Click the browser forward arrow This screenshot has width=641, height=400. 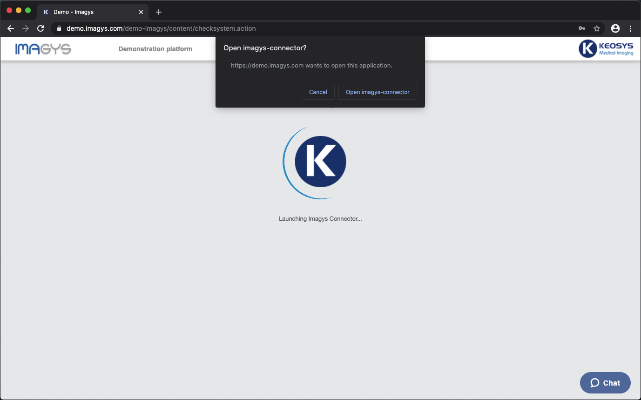tap(26, 28)
